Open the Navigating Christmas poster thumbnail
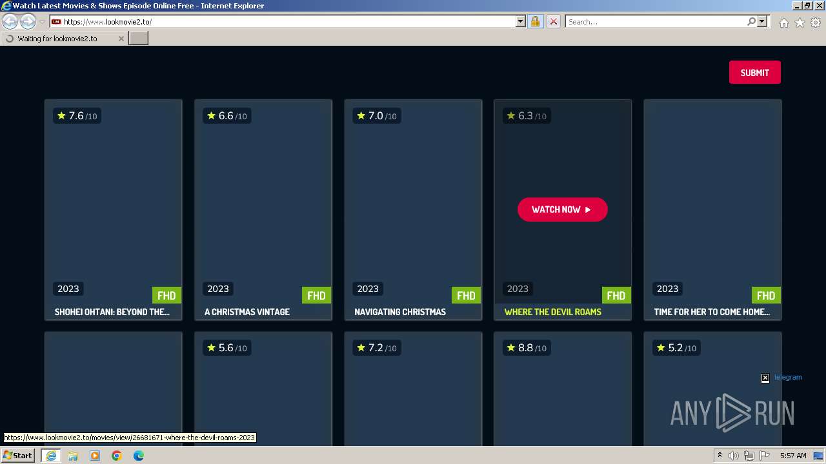The height and width of the screenshot is (464, 826). (413, 201)
